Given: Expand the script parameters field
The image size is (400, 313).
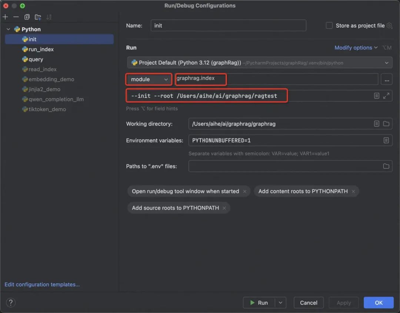Looking at the screenshot, I should (386, 96).
